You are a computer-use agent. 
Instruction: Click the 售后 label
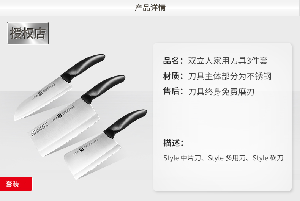pyautogui.click(x=173, y=91)
